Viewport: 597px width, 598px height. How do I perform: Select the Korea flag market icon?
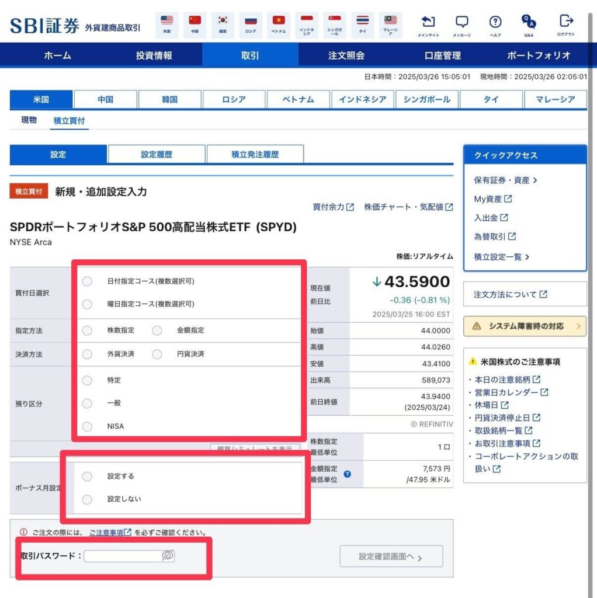click(223, 25)
